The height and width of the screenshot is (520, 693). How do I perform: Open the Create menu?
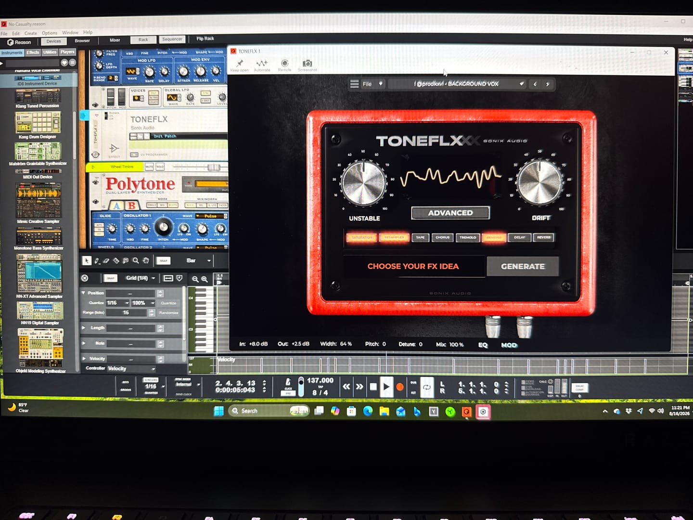31,33
